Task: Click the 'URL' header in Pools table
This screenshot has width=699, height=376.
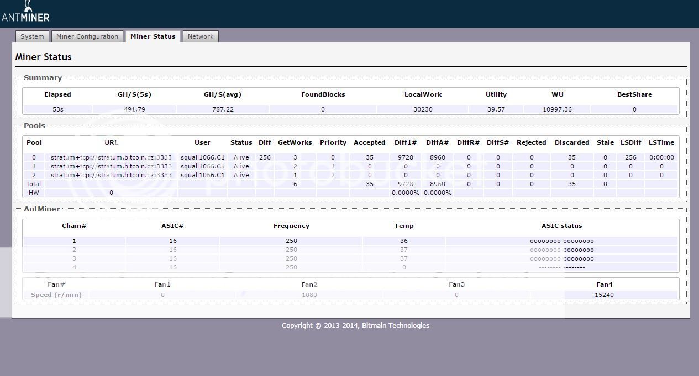Action: pyautogui.click(x=111, y=142)
